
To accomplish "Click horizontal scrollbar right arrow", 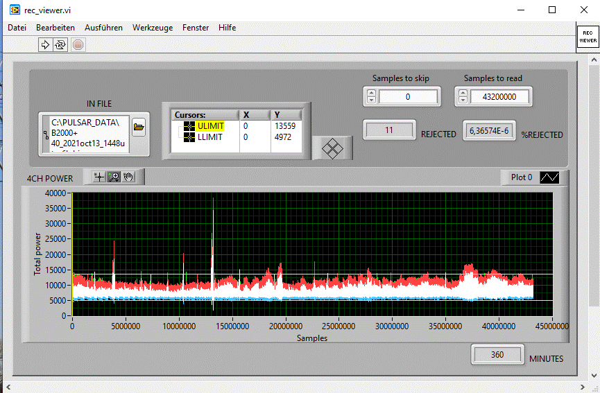I will [x=583, y=387].
